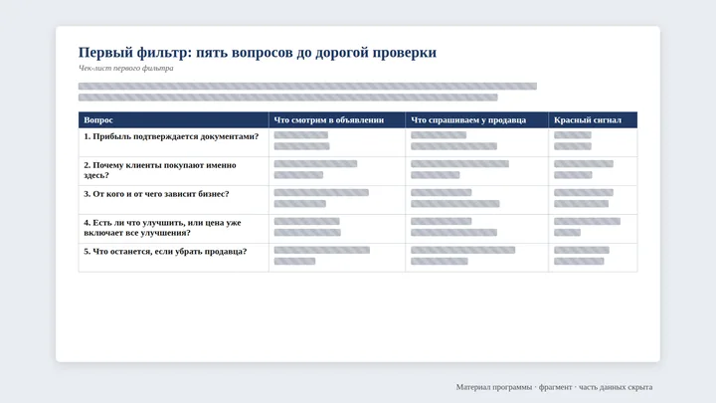Select row '2. Почему клиенты покупают именно здесь?'
Viewport: 716px width, 403px height.
coord(358,171)
